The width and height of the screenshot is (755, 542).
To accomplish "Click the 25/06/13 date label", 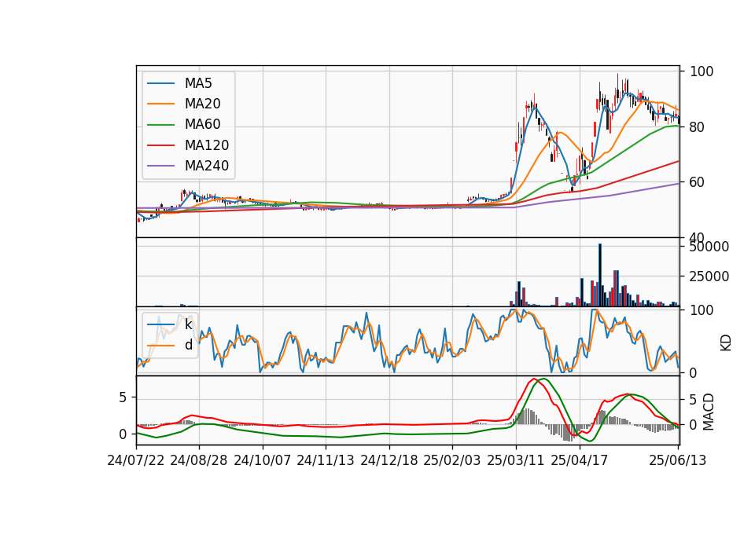I will click(678, 460).
